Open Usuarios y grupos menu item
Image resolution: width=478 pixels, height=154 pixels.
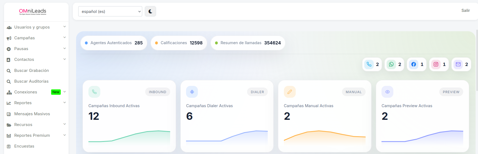pos(36,27)
